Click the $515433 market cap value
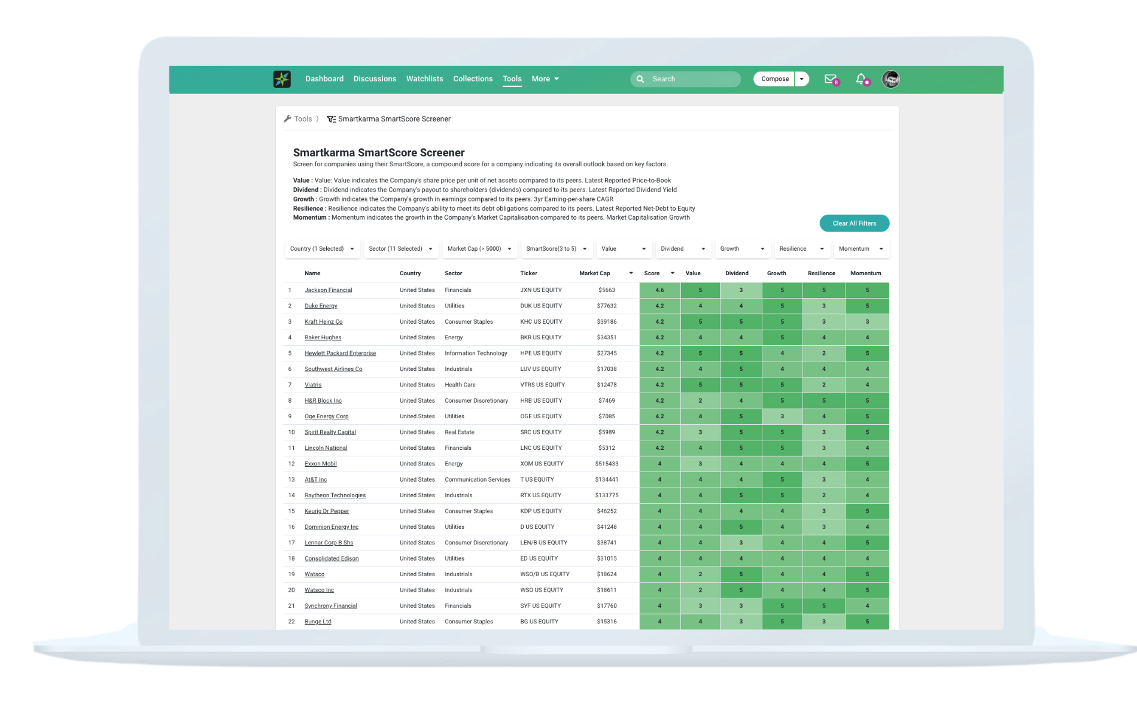 [607, 464]
